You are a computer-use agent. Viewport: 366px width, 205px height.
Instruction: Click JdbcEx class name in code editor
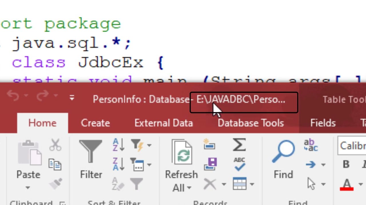coord(111,62)
